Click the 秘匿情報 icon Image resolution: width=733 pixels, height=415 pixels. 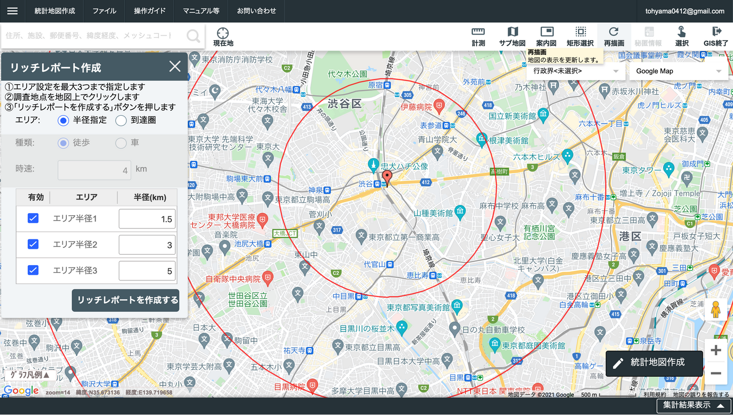pyautogui.click(x=648, y=37)
